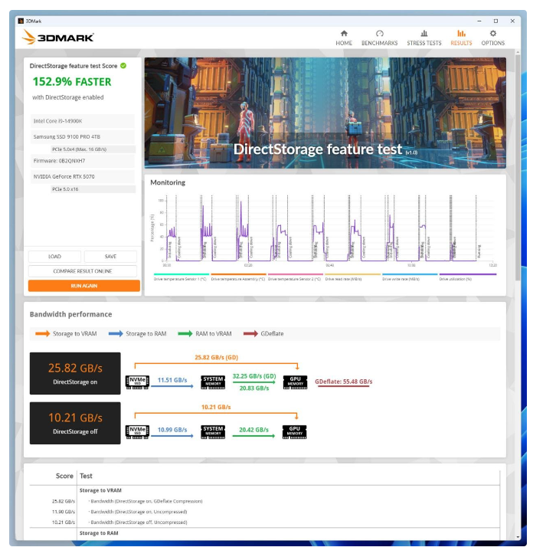Click the NVMe SSD icon in DirectStorage off row
The image size is (533, 557).
137,432
